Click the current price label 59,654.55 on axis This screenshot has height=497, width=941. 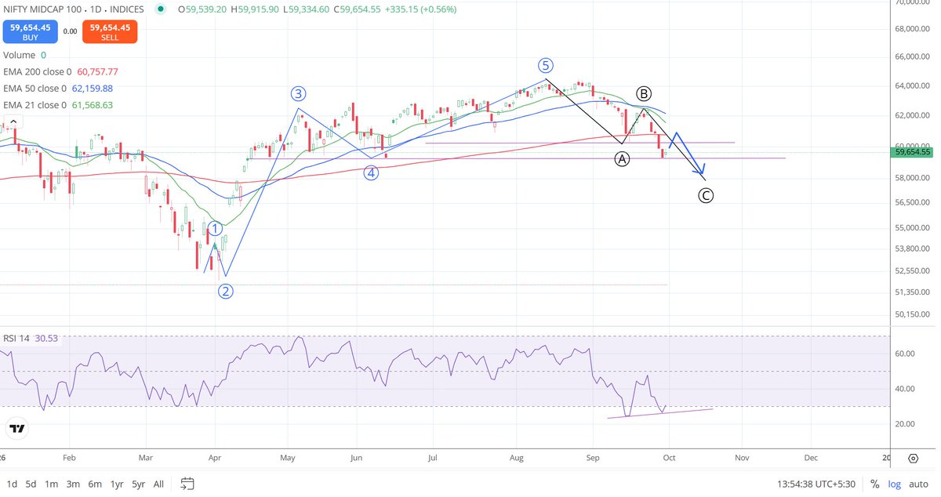point(914,153)
